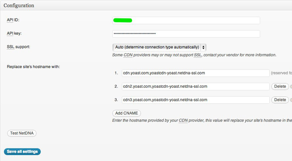Click the CDN abbreviation in the SSL note

click(128, 55)
